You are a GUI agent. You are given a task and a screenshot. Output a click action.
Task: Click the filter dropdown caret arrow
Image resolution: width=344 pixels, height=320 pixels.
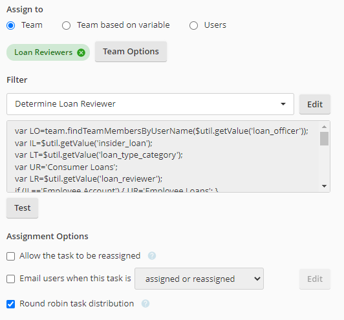click(283, 104)
